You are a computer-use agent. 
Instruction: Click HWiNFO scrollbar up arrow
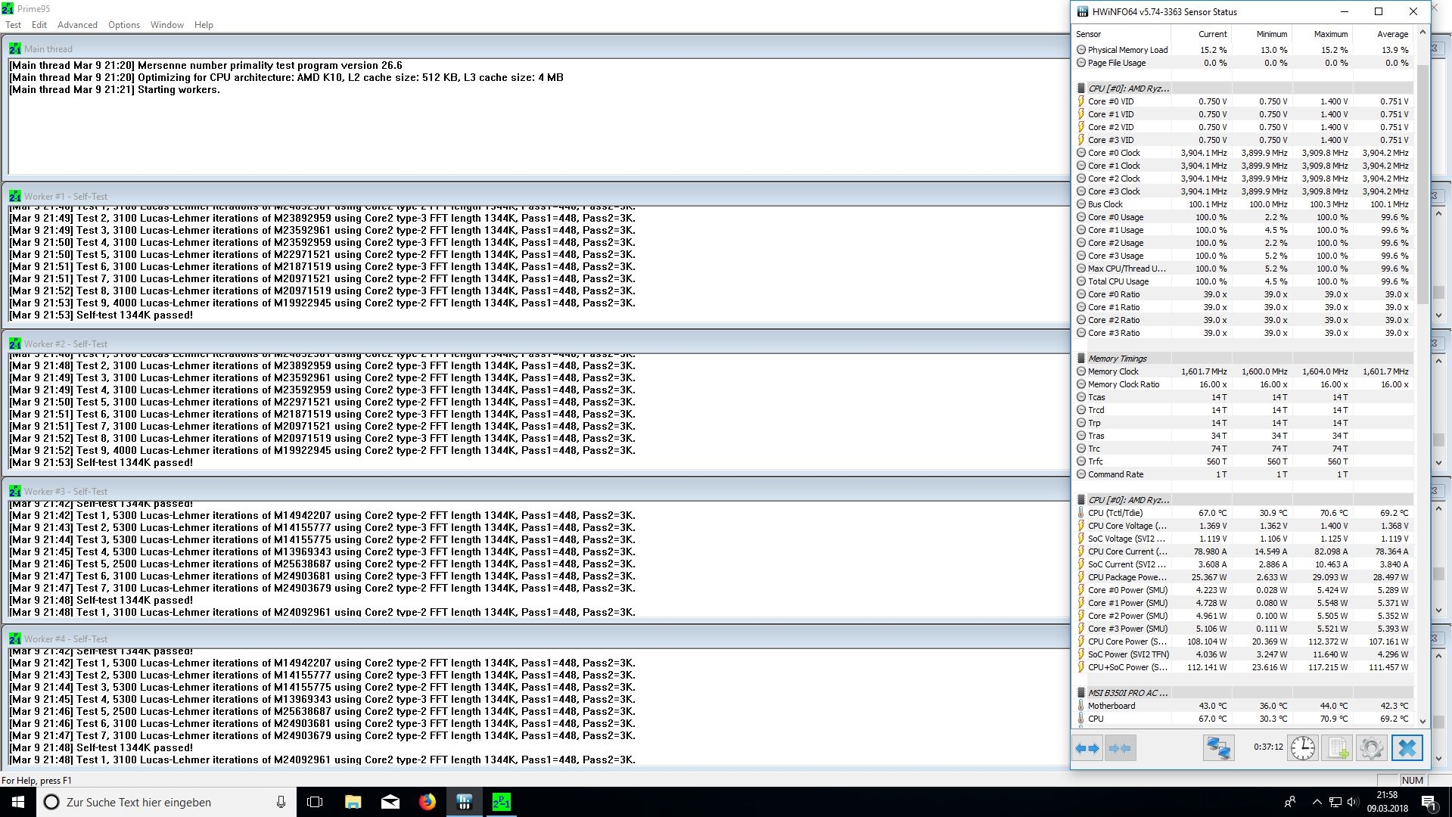(1422, 33)
